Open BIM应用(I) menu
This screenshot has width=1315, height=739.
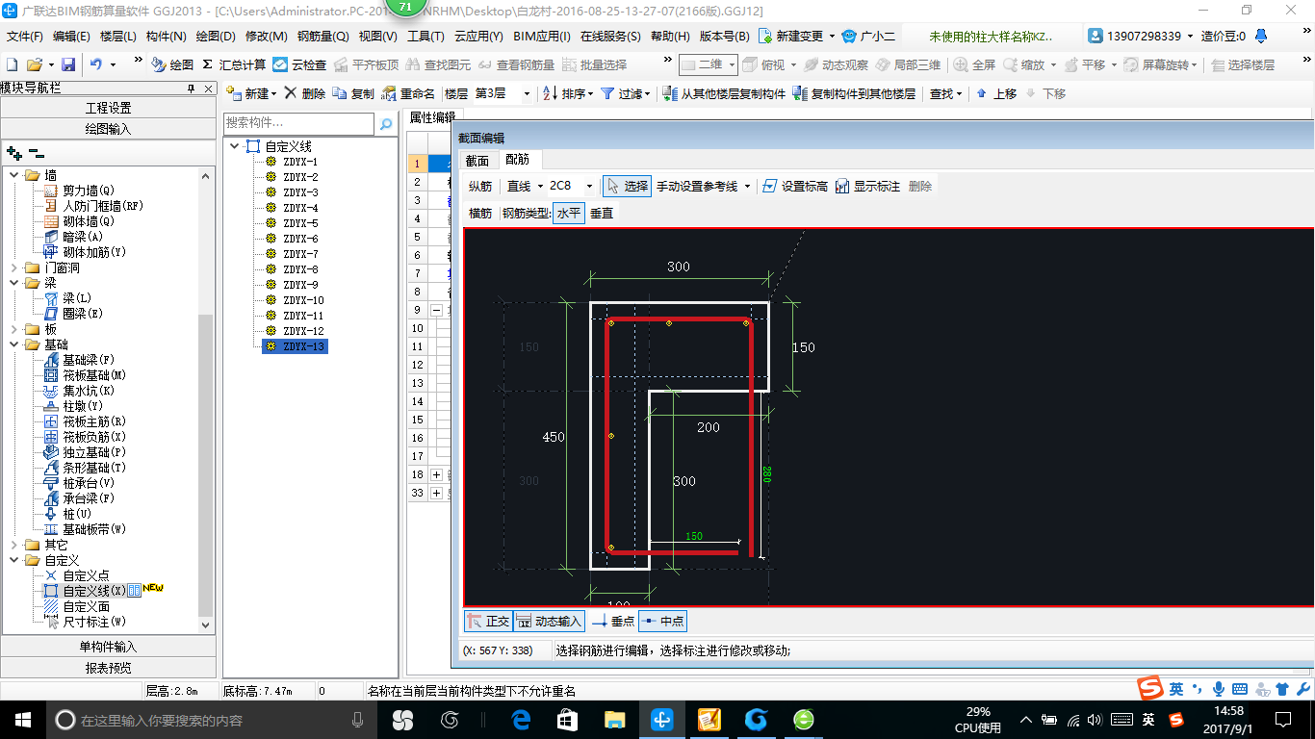point(542,36)
